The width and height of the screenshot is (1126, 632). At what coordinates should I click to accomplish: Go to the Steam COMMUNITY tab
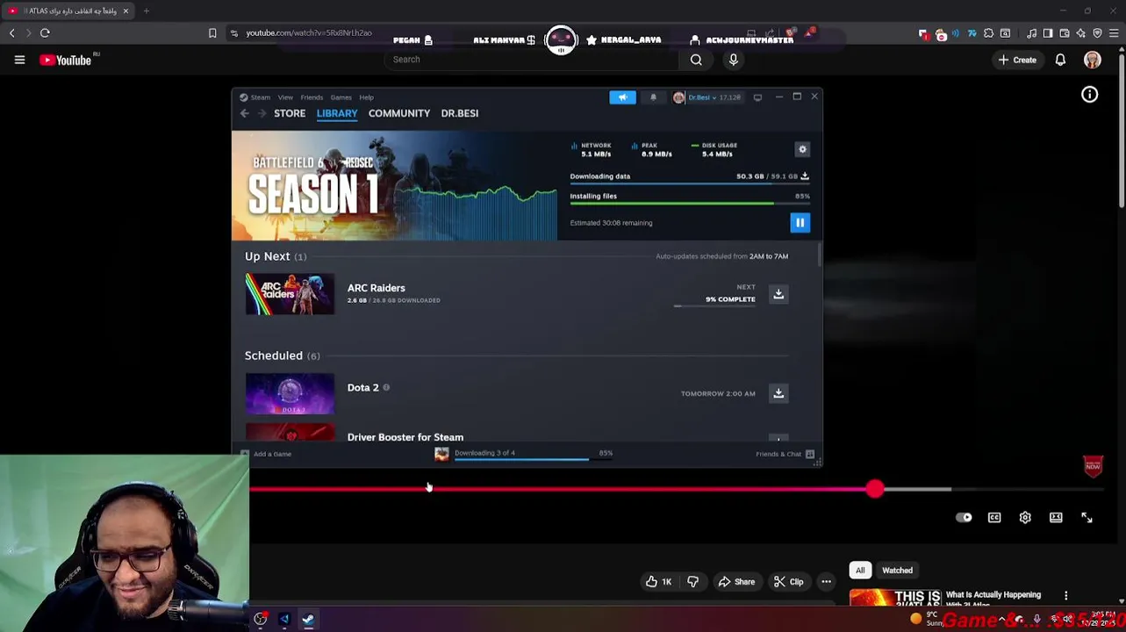[399, 113]
